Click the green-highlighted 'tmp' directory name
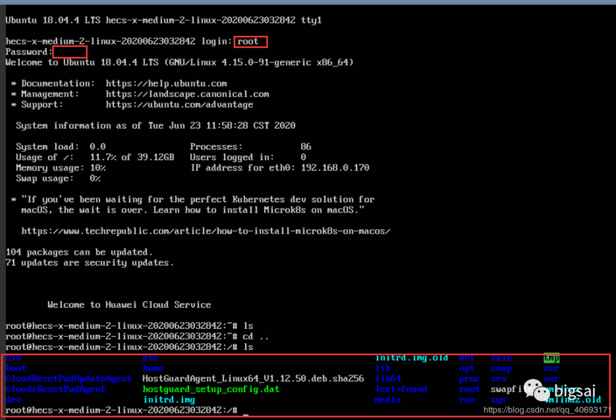Viewport: 616px width, 420px height. click(x=552, y=358)
